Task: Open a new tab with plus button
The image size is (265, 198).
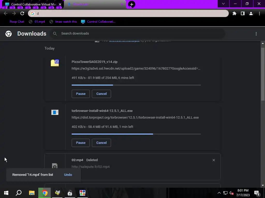Action: coord(132,4)
